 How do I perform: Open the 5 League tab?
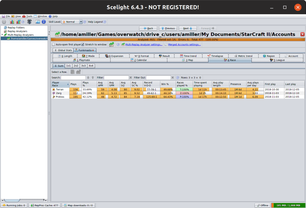point(277,60)
